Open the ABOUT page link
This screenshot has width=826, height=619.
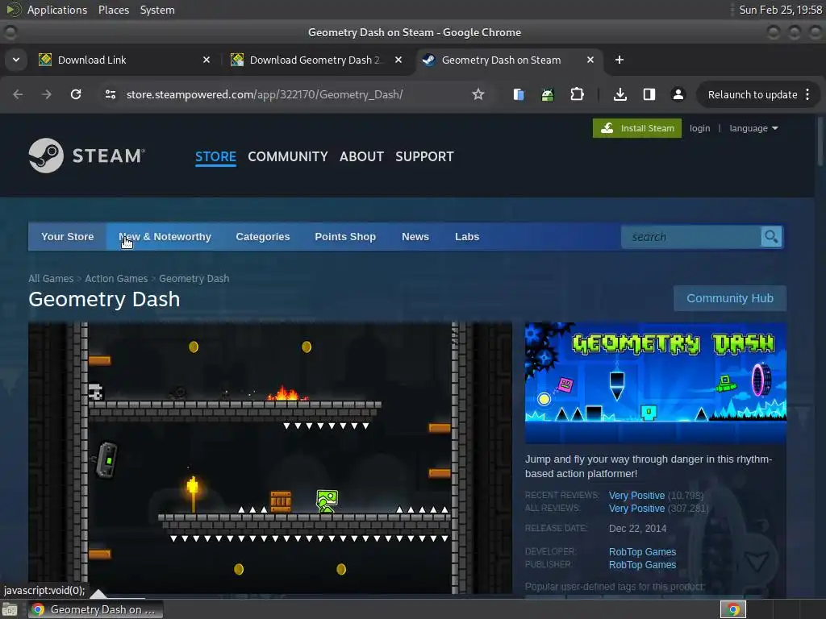pyautogui.click(x=361, y=157)
